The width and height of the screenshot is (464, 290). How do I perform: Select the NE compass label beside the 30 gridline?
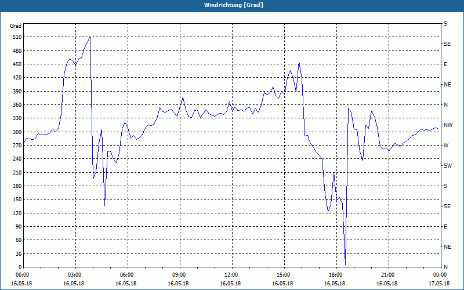tap(447, 247)
